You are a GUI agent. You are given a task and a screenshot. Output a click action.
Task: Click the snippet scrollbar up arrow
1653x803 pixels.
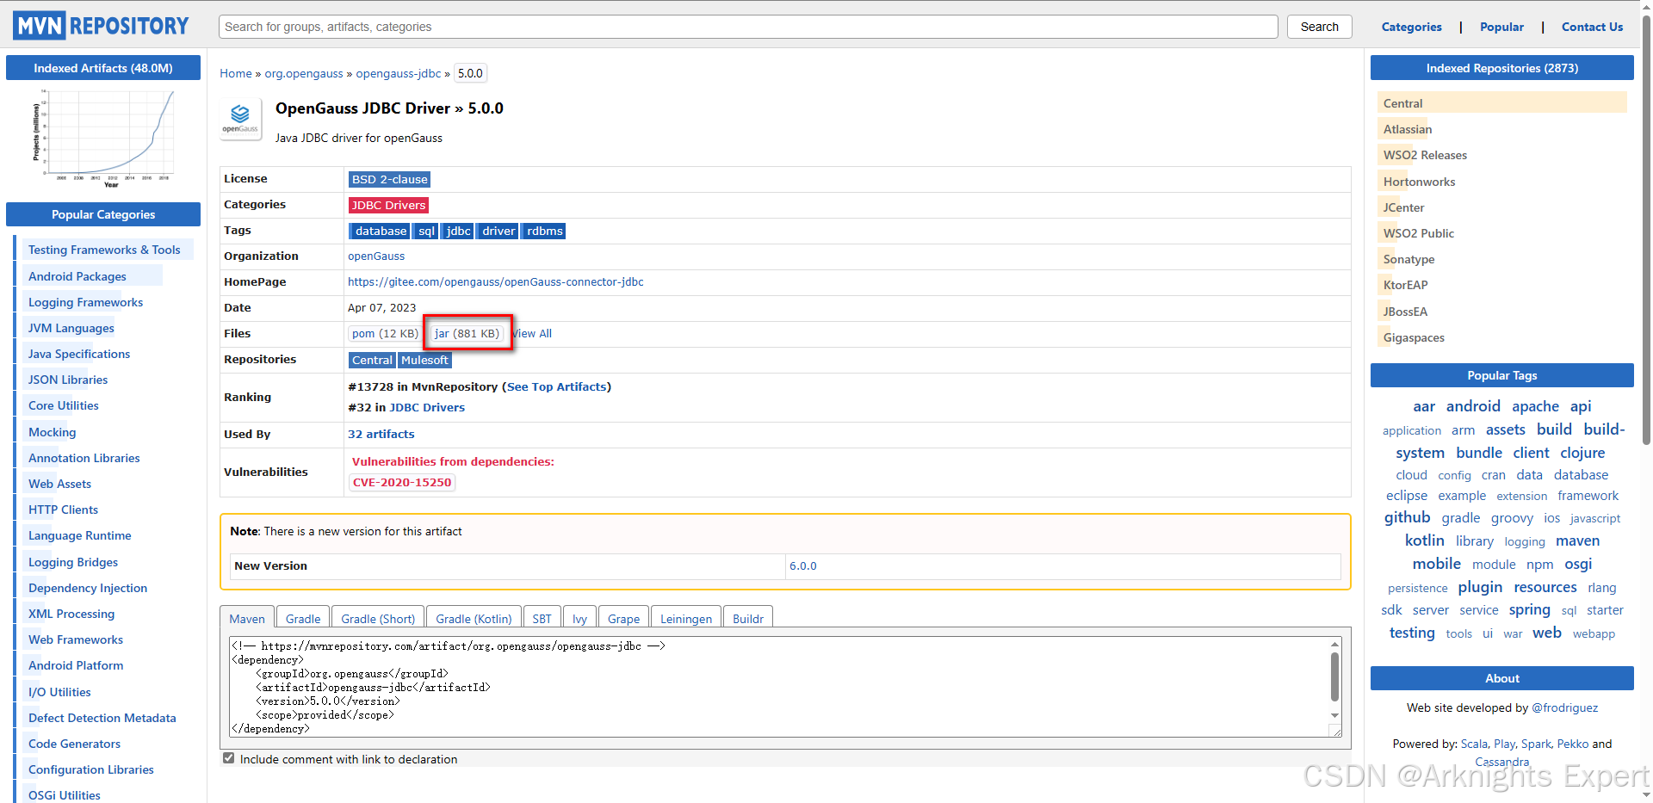tap(1335, 644)
